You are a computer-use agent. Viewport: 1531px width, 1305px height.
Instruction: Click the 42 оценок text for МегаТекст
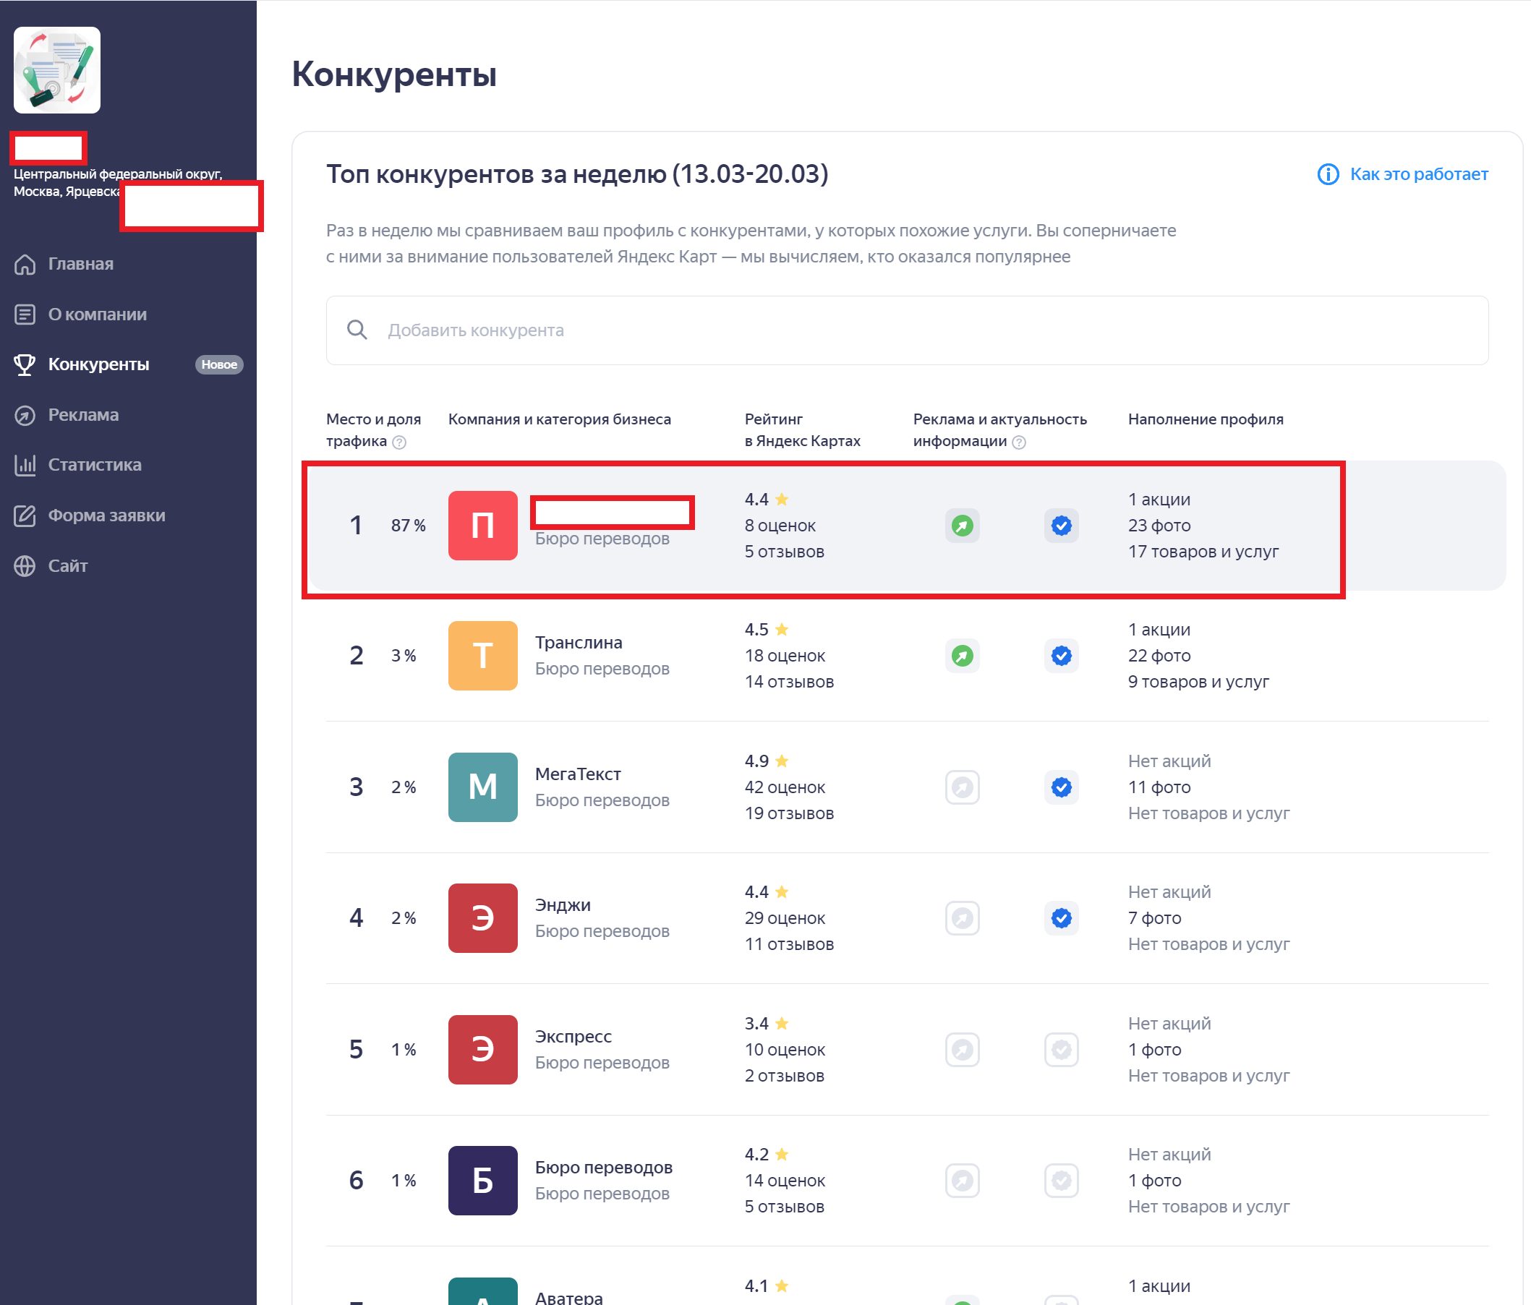pyautogui.click(x=785, y=787)
